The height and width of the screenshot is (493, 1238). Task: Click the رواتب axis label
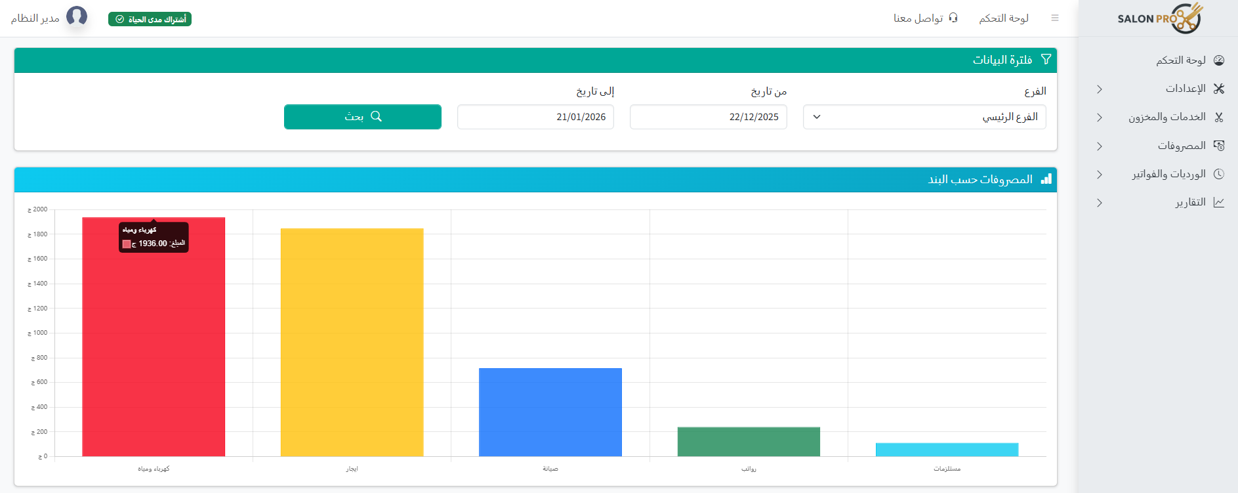[749, 469]
